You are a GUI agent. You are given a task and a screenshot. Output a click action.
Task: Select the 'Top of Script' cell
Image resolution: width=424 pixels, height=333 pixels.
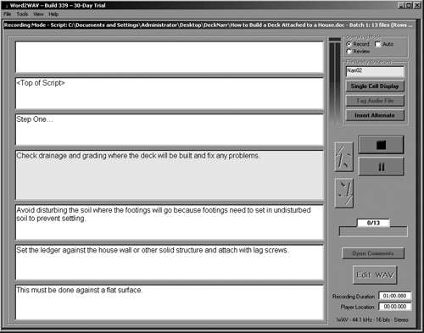tap(170, 93)
